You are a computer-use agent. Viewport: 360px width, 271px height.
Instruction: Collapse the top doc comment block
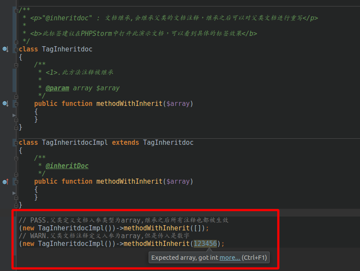point(16,11)
